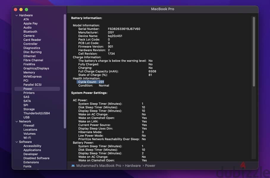
Task: Click the Low Power Mode line
Action: (x=112, y=136)
